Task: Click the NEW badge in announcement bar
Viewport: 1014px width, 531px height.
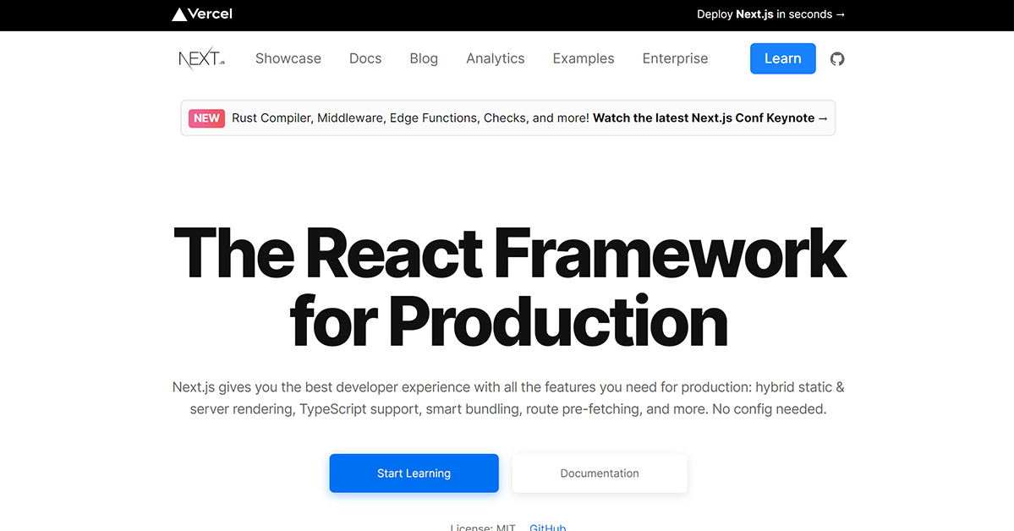Action: coord(206,118)
